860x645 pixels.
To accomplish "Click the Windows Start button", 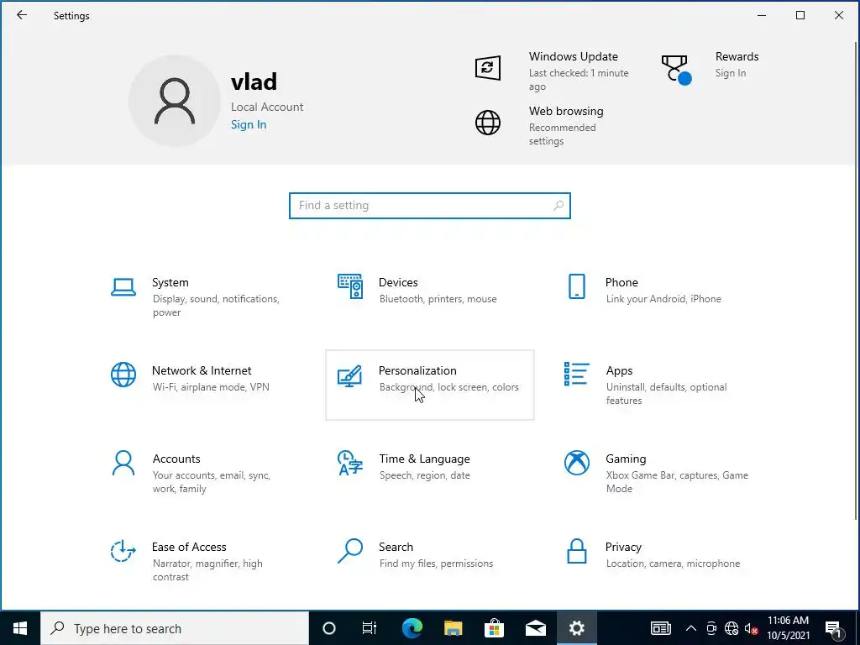I will tap(20, 628).
